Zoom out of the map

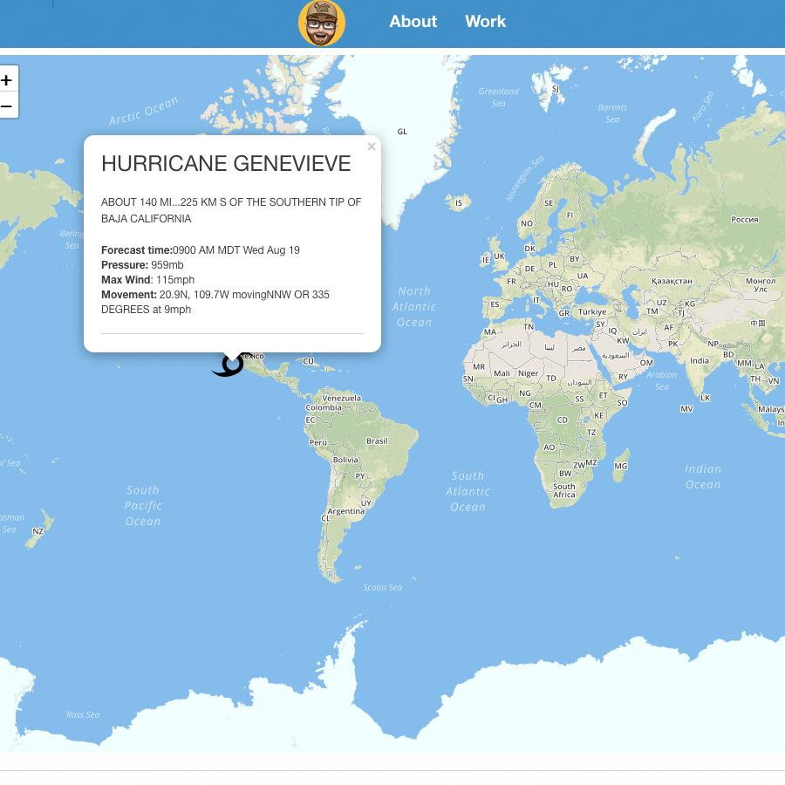7,106
